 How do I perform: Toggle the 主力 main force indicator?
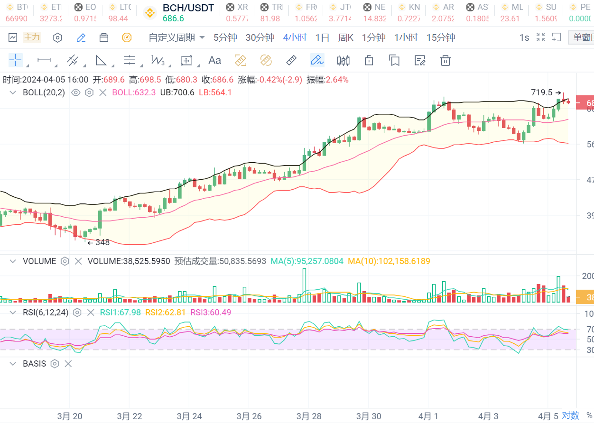tap(32, 37)
